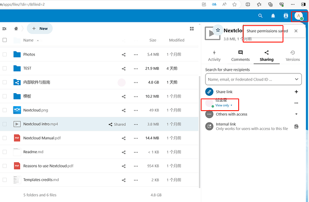
Task: Dismiss the Share permissions saved toast
Action: 296,31
